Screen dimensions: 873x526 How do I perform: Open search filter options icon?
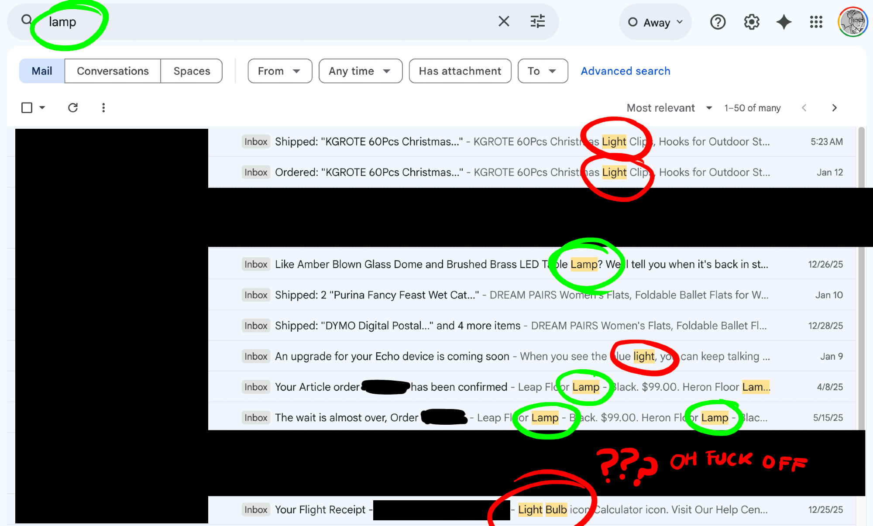pyautogui.click(x=537, y=21)
